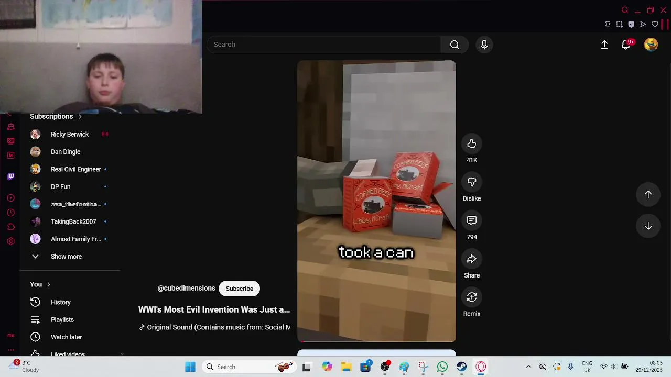Expand the Subscriptions section chevron
This screenshot has width=671, height=377.
[80, 116]
